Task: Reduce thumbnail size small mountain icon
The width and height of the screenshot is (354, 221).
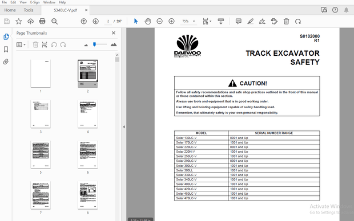Action: click(86, 45)
